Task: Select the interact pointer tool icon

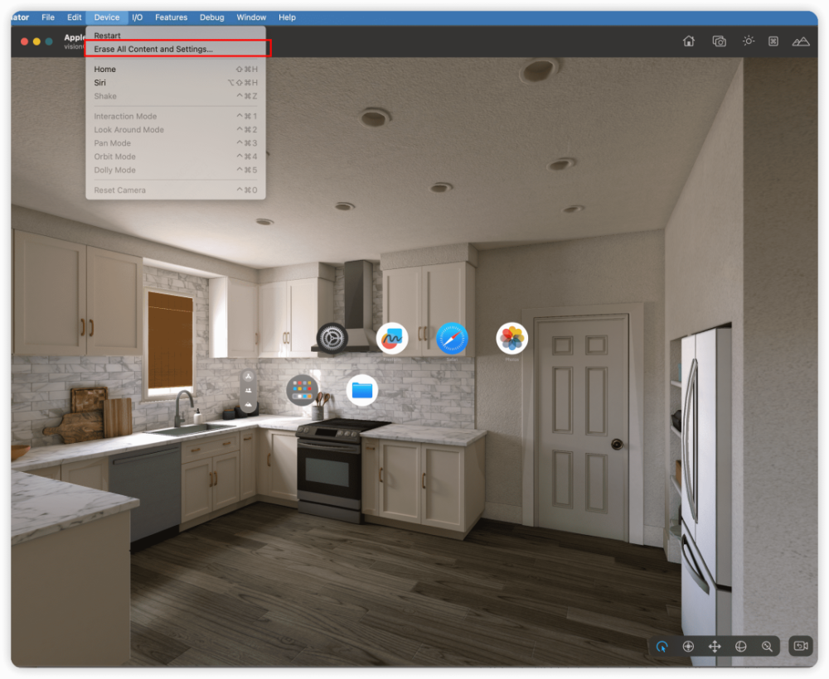Action: pos(662,646)
